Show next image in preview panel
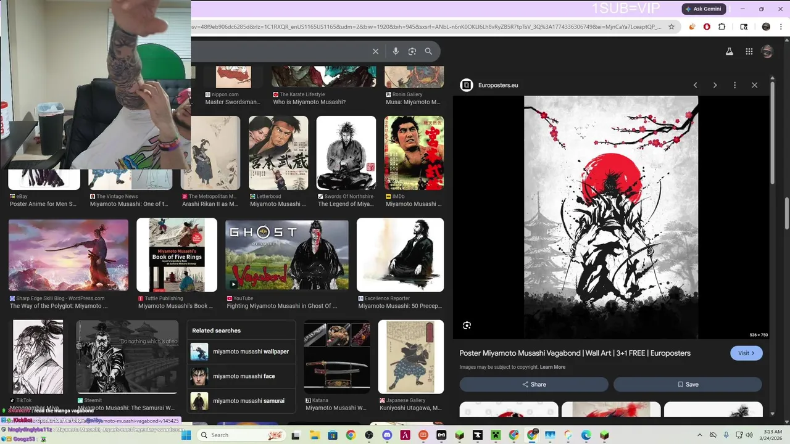Viewport: 790px width, 444px height. click(715, 85)
